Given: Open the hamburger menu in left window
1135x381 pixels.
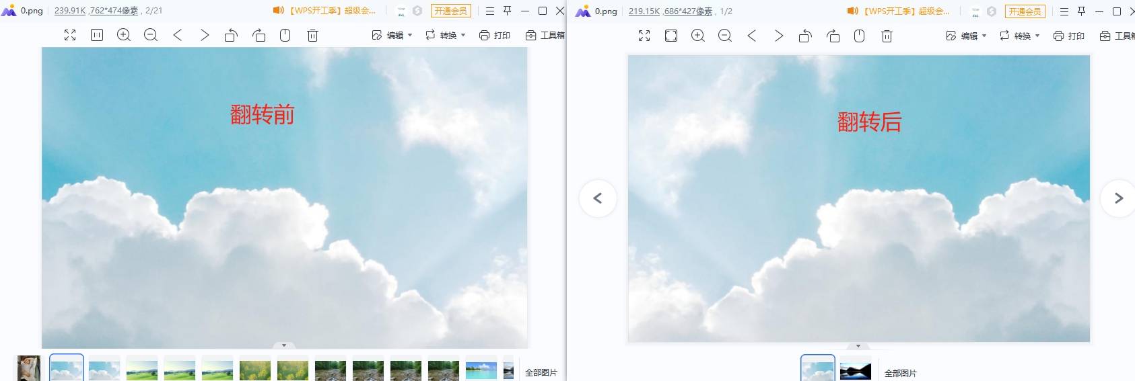Looking at the screenshot, I should point(490,11).
